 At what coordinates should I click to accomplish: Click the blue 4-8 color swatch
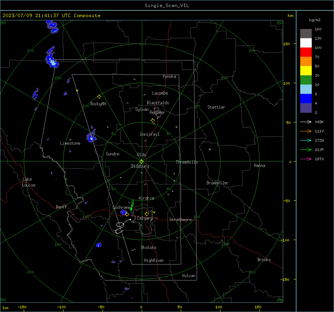[x=306, y=98]
